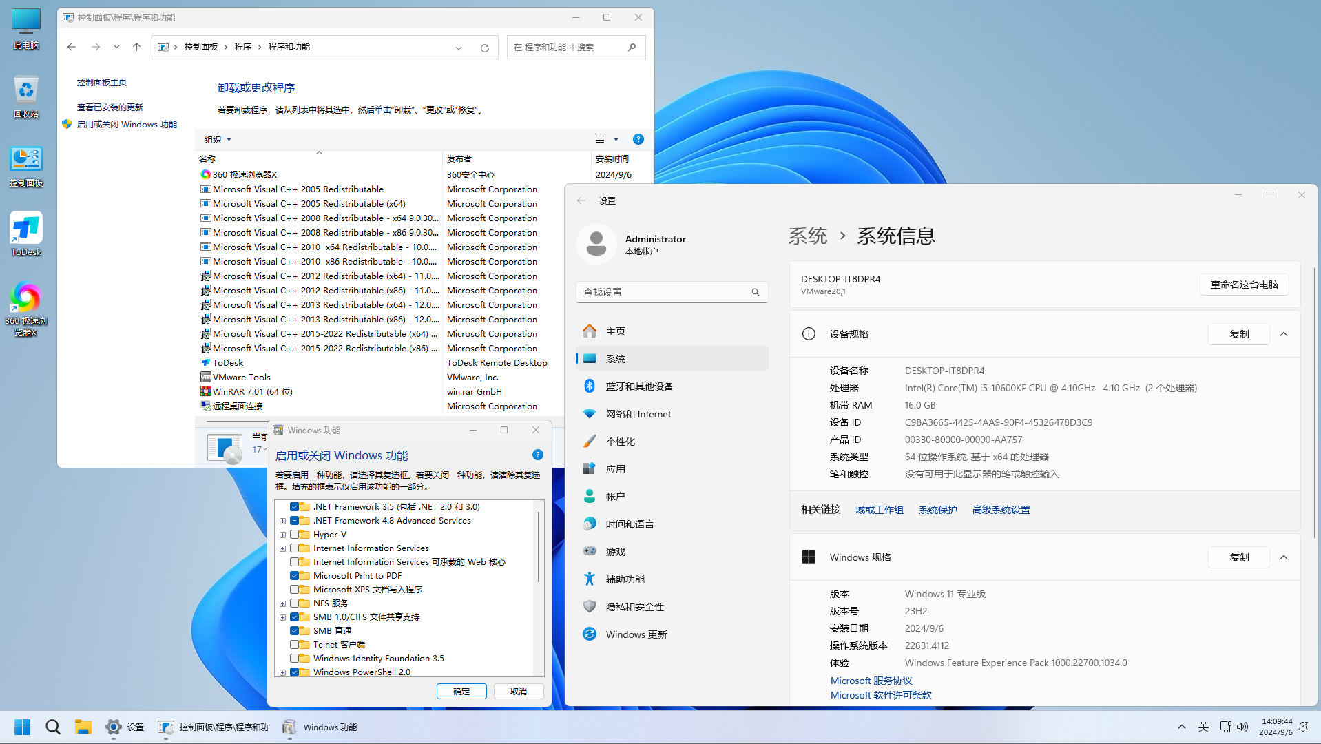Expand SMB 1.0/CIFS 文件共享支持 node
The width and height of the screenshot is (1321, 744).
tap(282, 617)
